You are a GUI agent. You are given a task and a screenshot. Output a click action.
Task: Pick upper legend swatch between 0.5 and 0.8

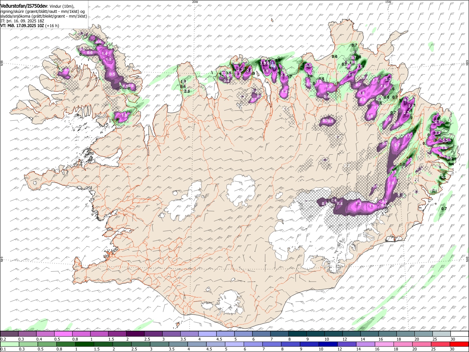(x=63, y=334)
